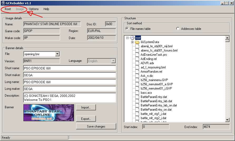235x141 pixels.
Task: Expand the &&SystemData folder node
Action: coord(132,42)
